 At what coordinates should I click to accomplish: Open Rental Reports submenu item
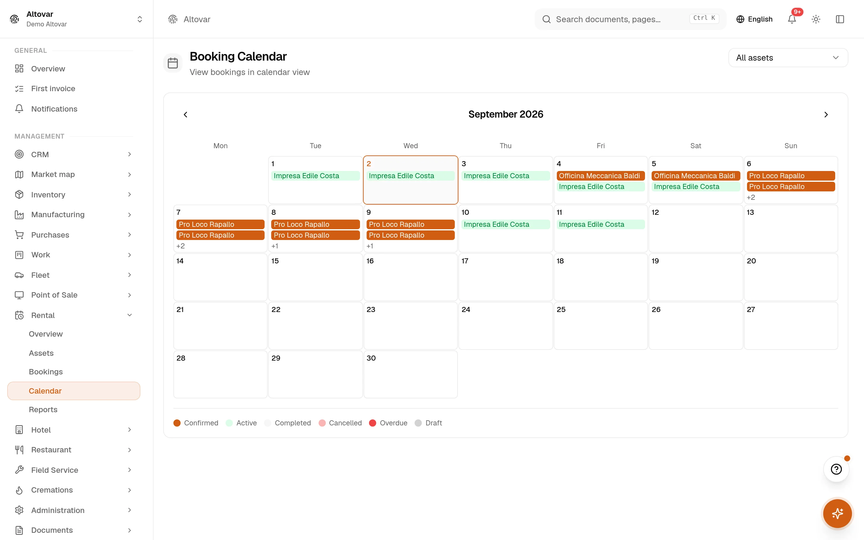tap(73, 409)
